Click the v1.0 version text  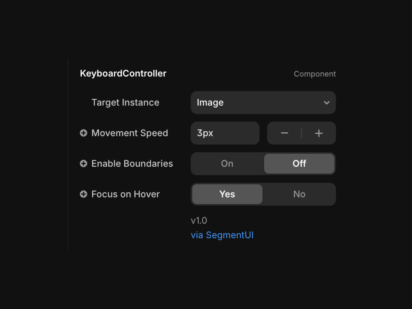pyautogui.click(x=199, y=220)
